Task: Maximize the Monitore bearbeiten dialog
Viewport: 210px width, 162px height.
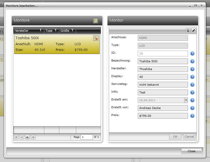Action: pyautogui.click(x=196, y=6)
